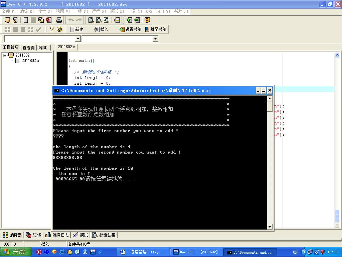Click the second magnifier replace icon
342x257 pixels.
[x=99, y=20]
